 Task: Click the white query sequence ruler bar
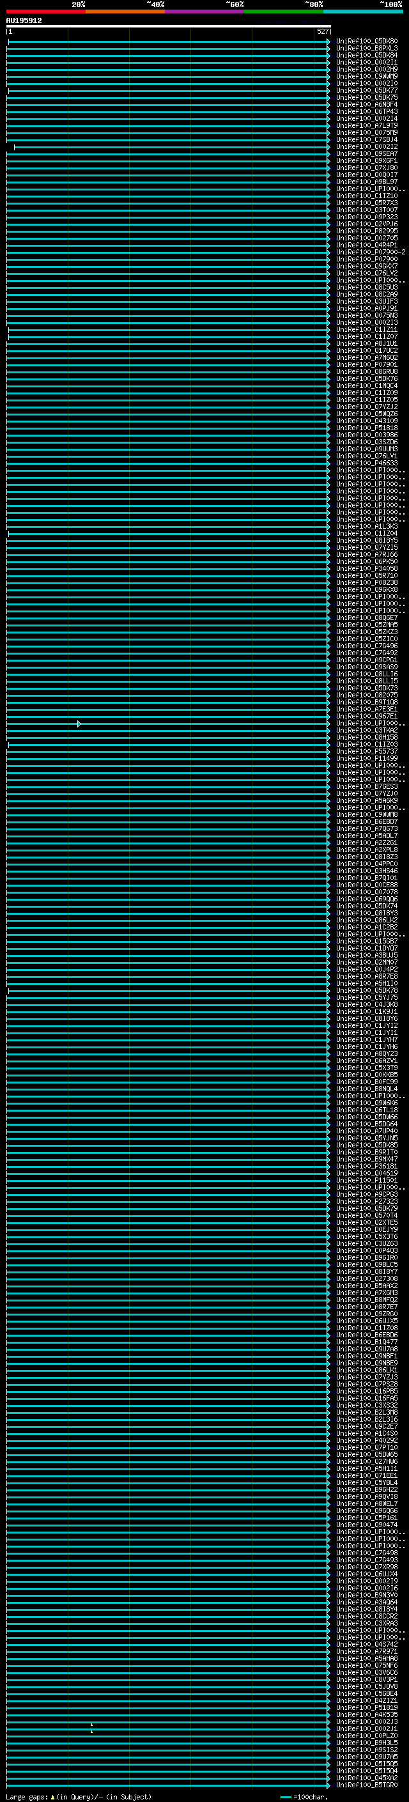tap(169, 26)
